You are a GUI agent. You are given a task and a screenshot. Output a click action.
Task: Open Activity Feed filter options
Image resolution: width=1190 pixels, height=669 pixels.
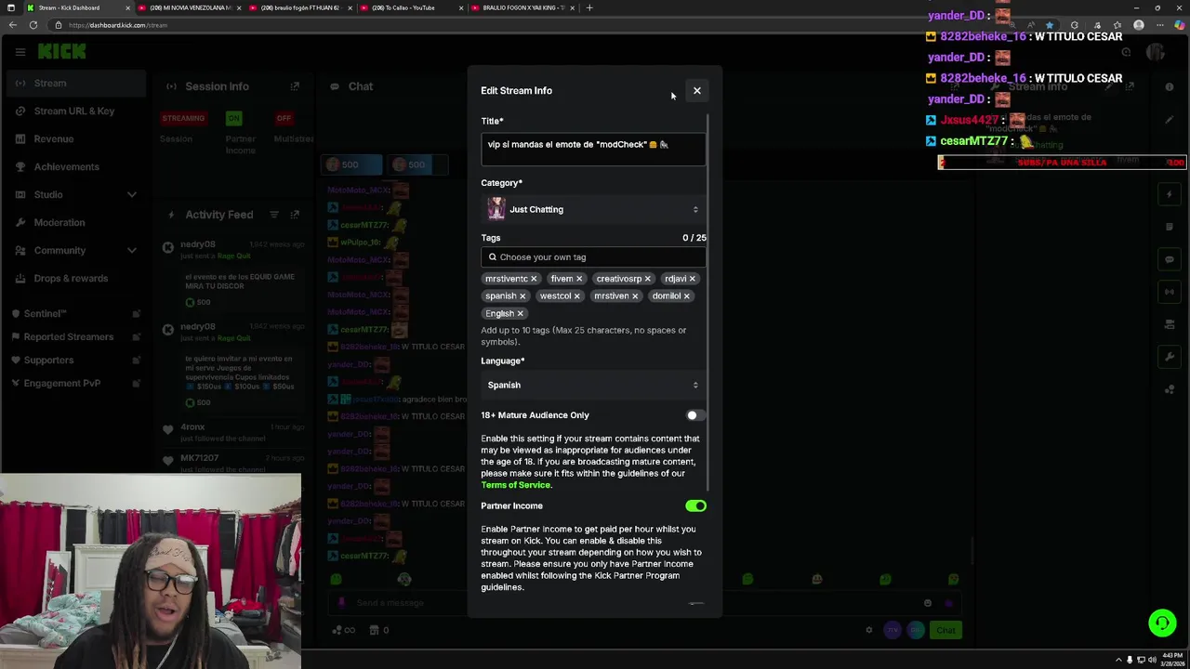274,215
